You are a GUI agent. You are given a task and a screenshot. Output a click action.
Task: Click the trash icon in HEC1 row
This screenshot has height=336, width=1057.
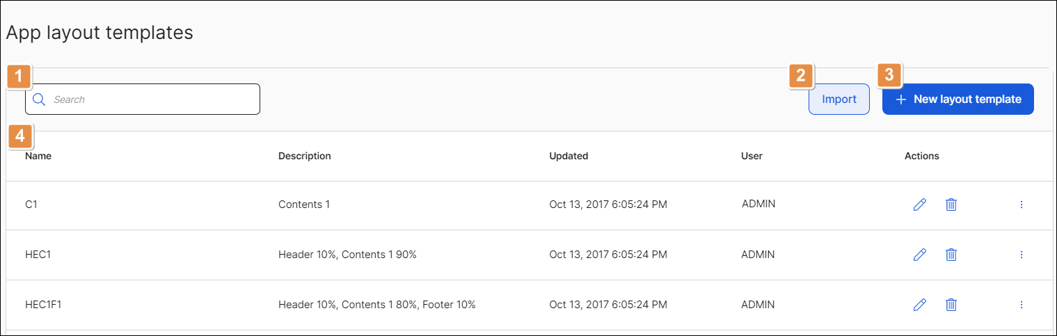tap(951, 255)
